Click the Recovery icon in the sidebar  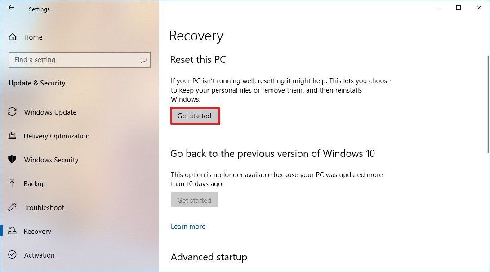(x=12, y=232)
